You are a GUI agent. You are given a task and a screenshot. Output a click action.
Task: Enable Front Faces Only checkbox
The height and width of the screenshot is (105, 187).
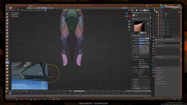pos(139,76)
